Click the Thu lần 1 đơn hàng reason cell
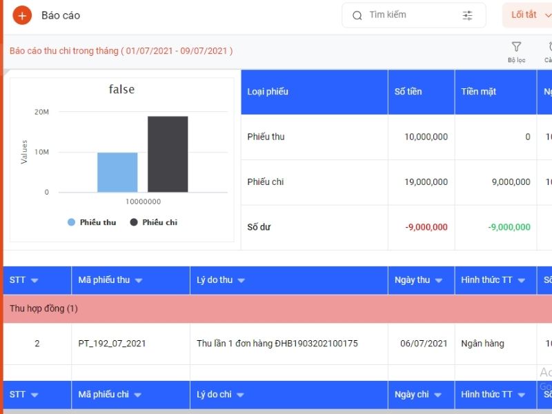 coord(277,344)
